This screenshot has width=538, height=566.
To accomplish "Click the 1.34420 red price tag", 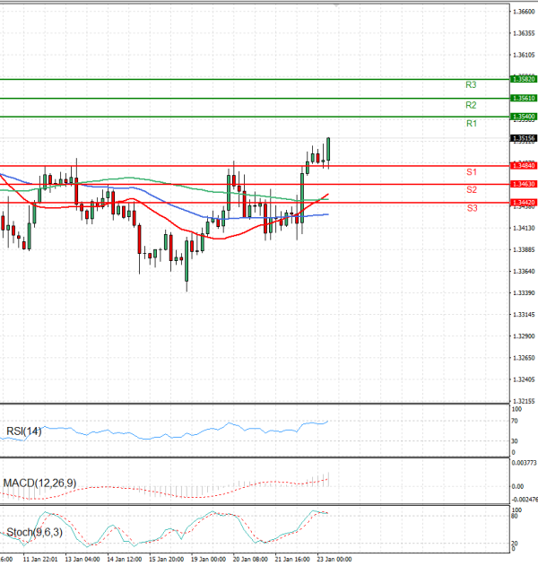I will pos(524,203).
